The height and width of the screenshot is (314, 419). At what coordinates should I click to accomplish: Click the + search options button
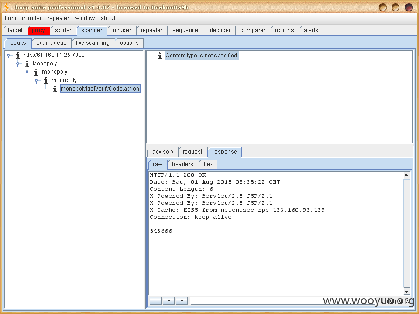pyautogui.click(x=156, y=300)
